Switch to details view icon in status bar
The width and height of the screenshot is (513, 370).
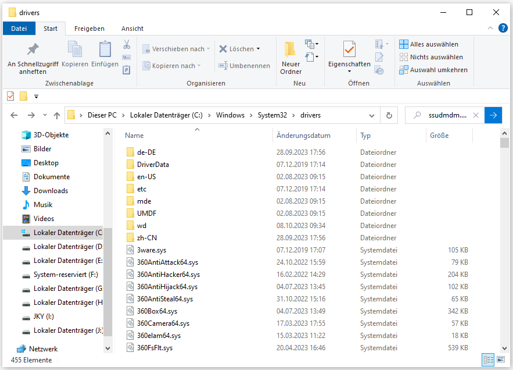coord(487,360)
